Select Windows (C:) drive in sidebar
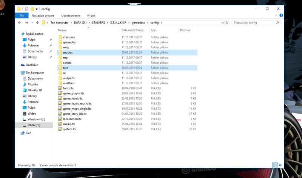302x178 pixels. [35, 119]
